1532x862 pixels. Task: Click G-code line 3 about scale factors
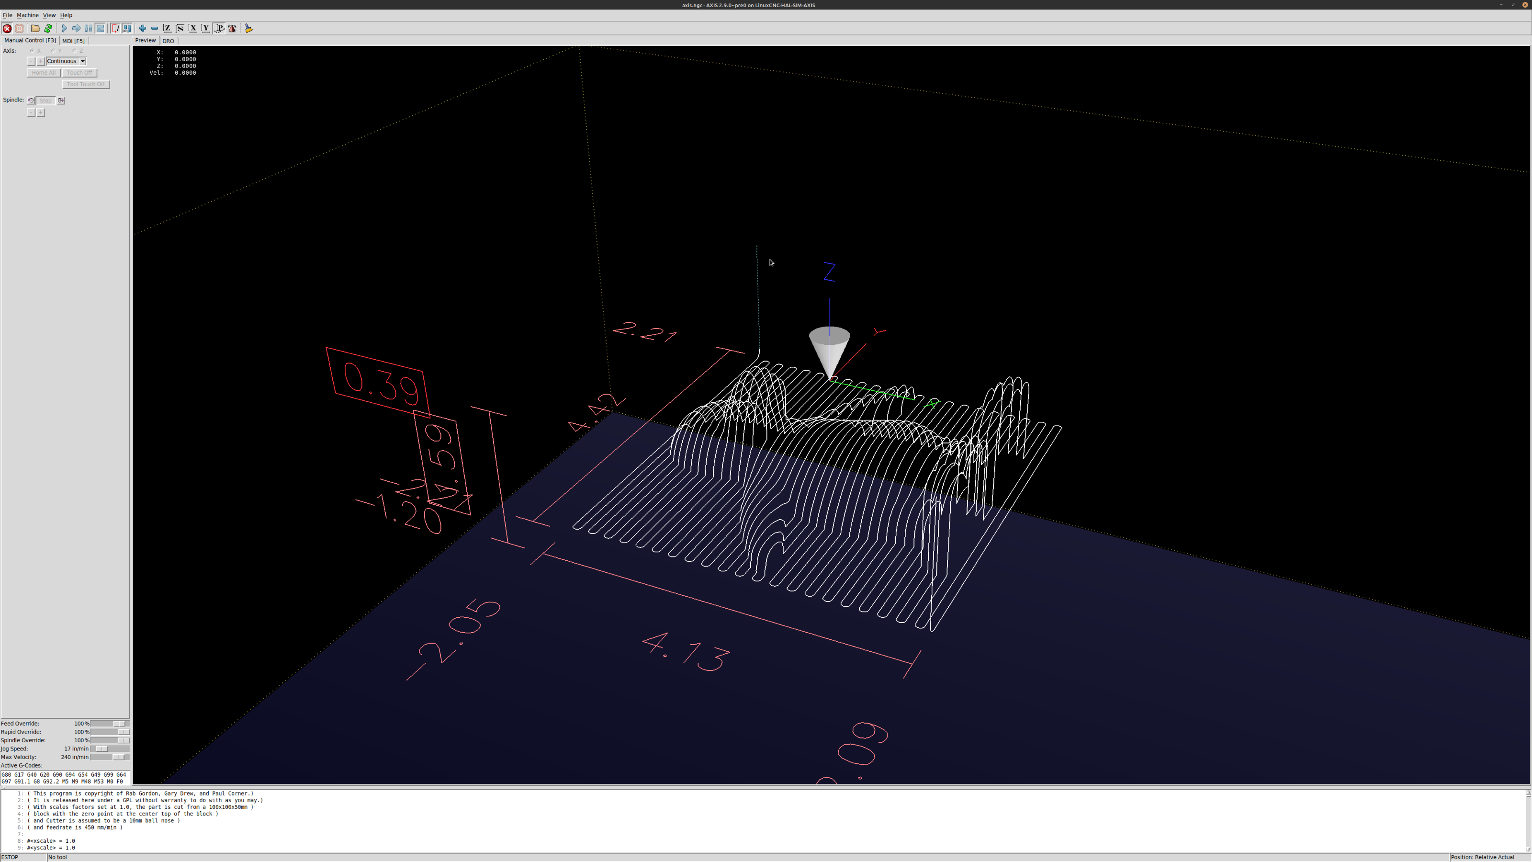click(140, 806)
